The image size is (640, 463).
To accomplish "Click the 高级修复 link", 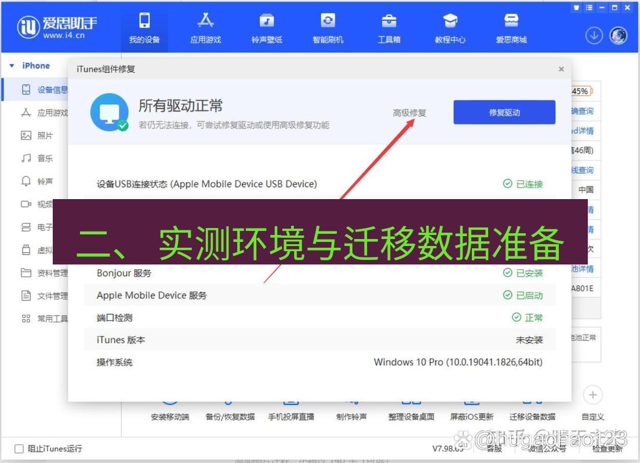I will tap(409, 112).
